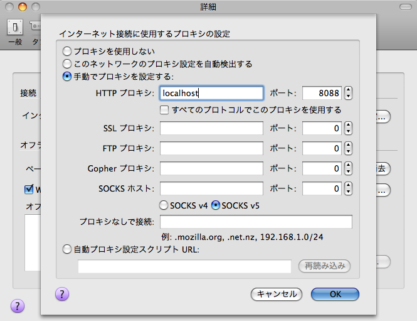Screen dimensions: 417x321
Task: Select '自動プロキシ設定スクリプト URL' radio button
Action: (67, 249)
